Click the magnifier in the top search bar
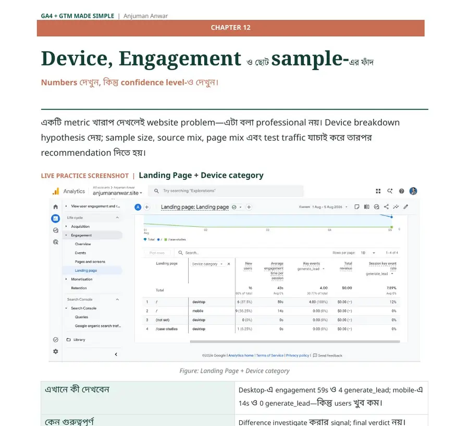This screenshot has height=426, width=469. pos(156,191)
